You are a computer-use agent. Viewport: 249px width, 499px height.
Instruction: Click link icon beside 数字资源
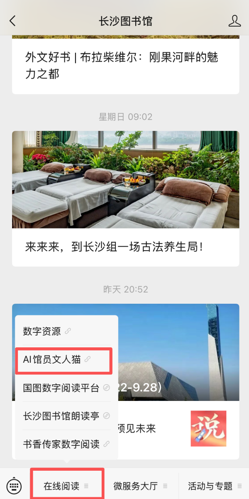68,331
